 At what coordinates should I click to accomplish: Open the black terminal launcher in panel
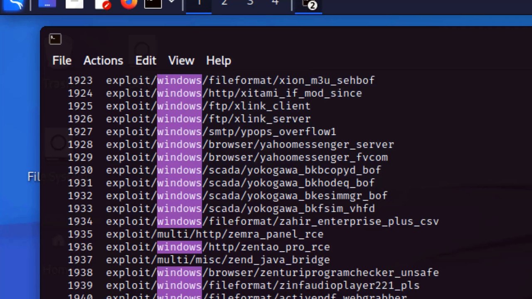(153, 4)
